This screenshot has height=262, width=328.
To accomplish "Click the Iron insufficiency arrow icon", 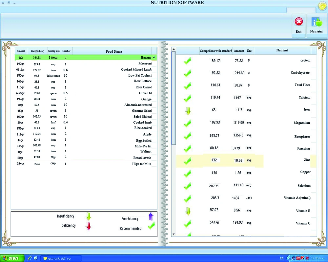I will tap(188, 111).
